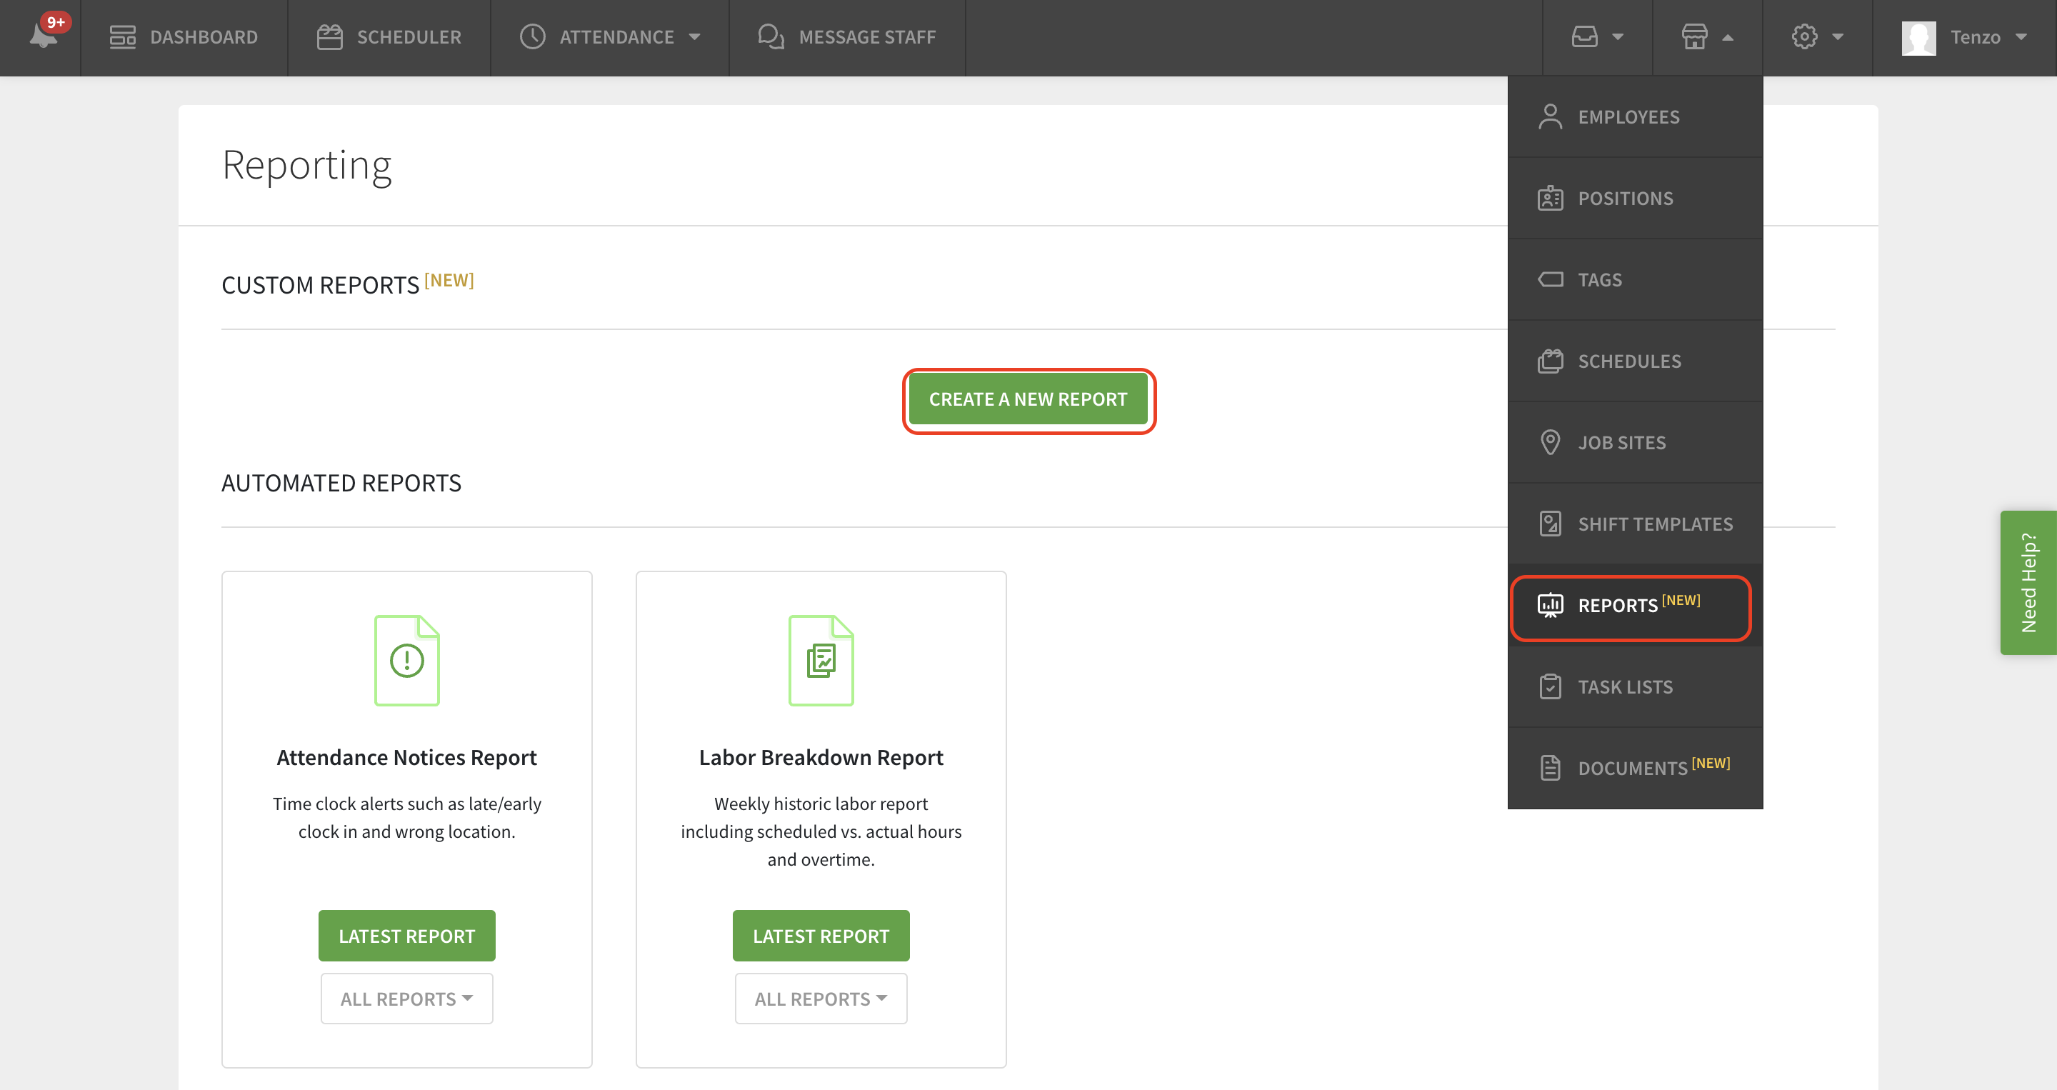This screenshot has height=1090, width=2057.
Task: Open Message Staff
Action: coord(847,38)
